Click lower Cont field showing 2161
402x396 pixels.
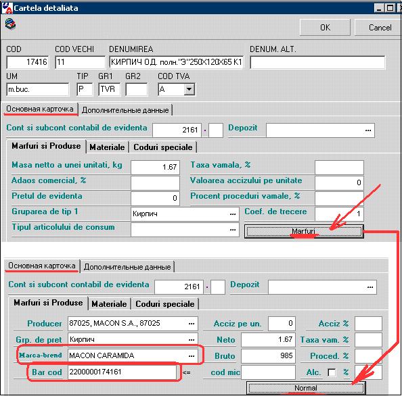179,287
